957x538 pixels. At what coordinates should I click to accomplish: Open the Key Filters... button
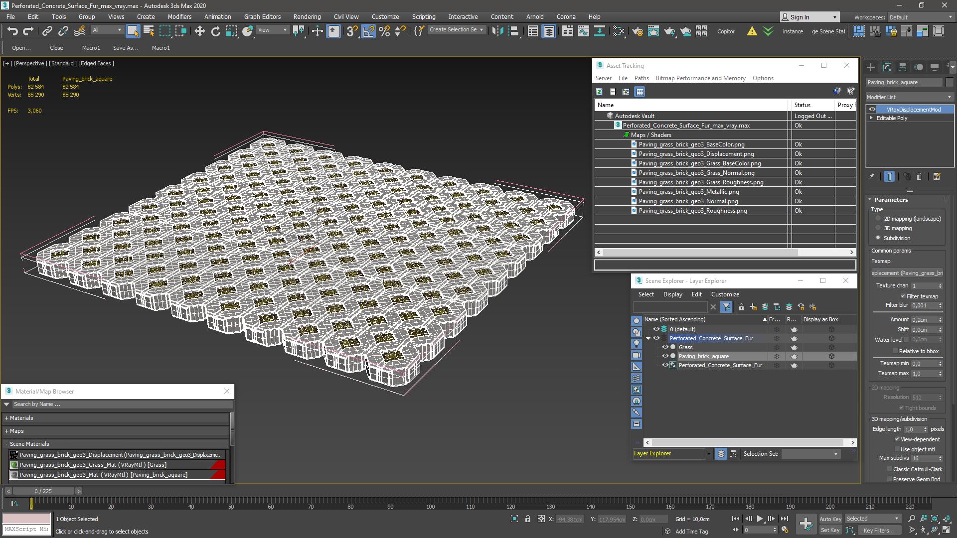coord(879,530)
